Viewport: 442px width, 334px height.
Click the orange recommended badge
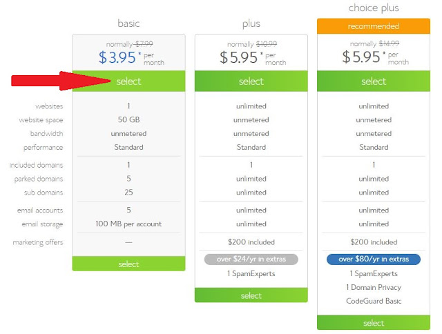point(374,26)
